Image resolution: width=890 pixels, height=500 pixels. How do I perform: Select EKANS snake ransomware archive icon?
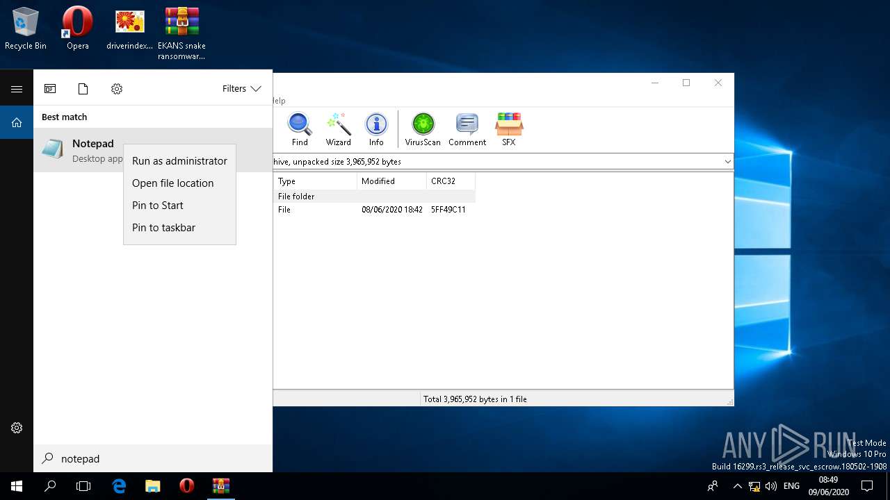[181, 33]
